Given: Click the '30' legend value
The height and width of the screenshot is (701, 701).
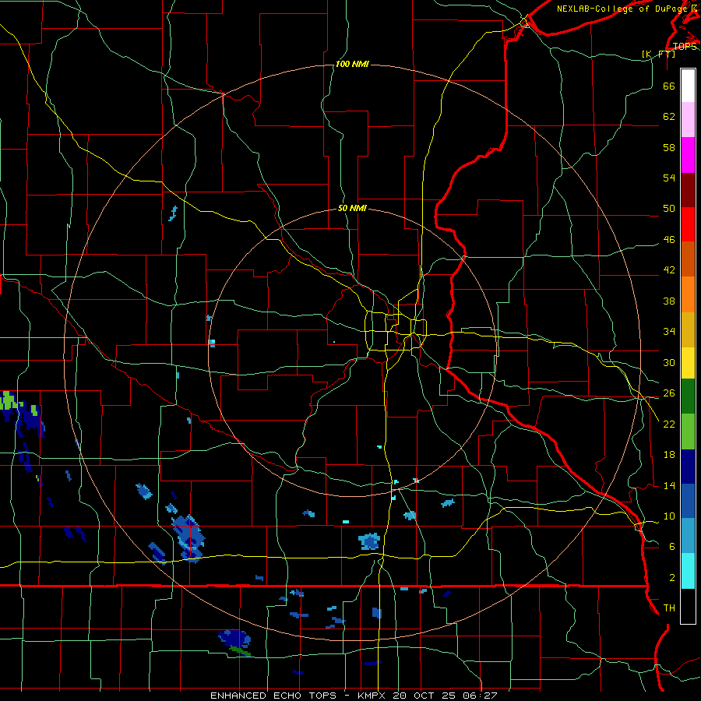Looking at the screenshot, I should tap(669, 362).
